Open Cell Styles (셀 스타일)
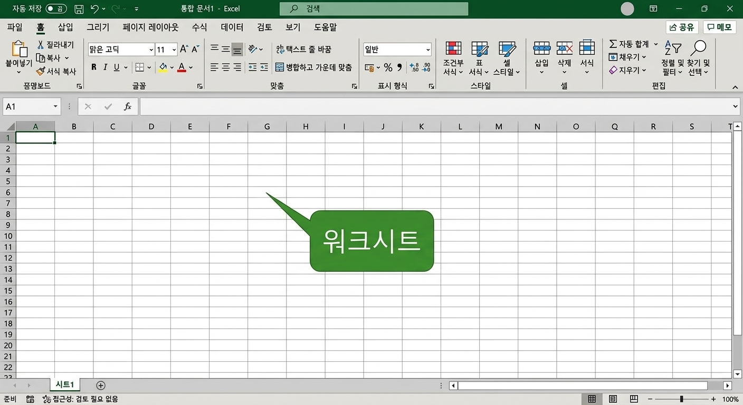The height and width of the screenshot is (405, 743). (x=507, y=58)
